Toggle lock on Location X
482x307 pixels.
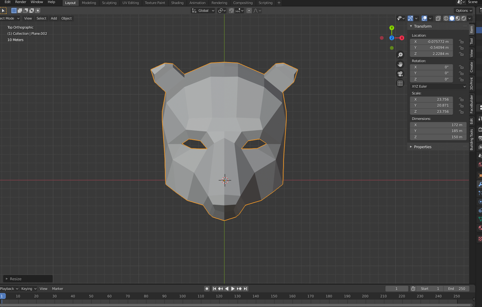click(x=461, y=42)
